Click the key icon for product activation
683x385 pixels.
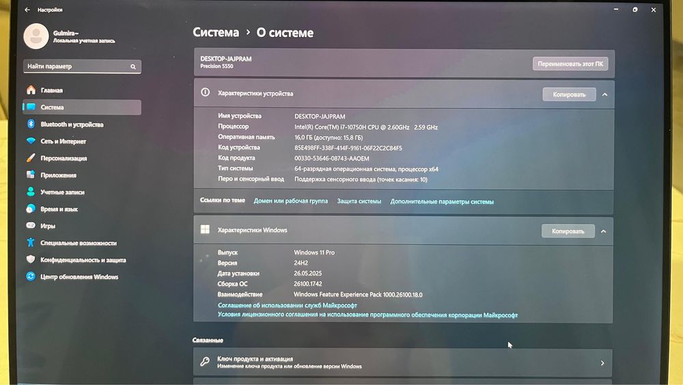(205, 362)
